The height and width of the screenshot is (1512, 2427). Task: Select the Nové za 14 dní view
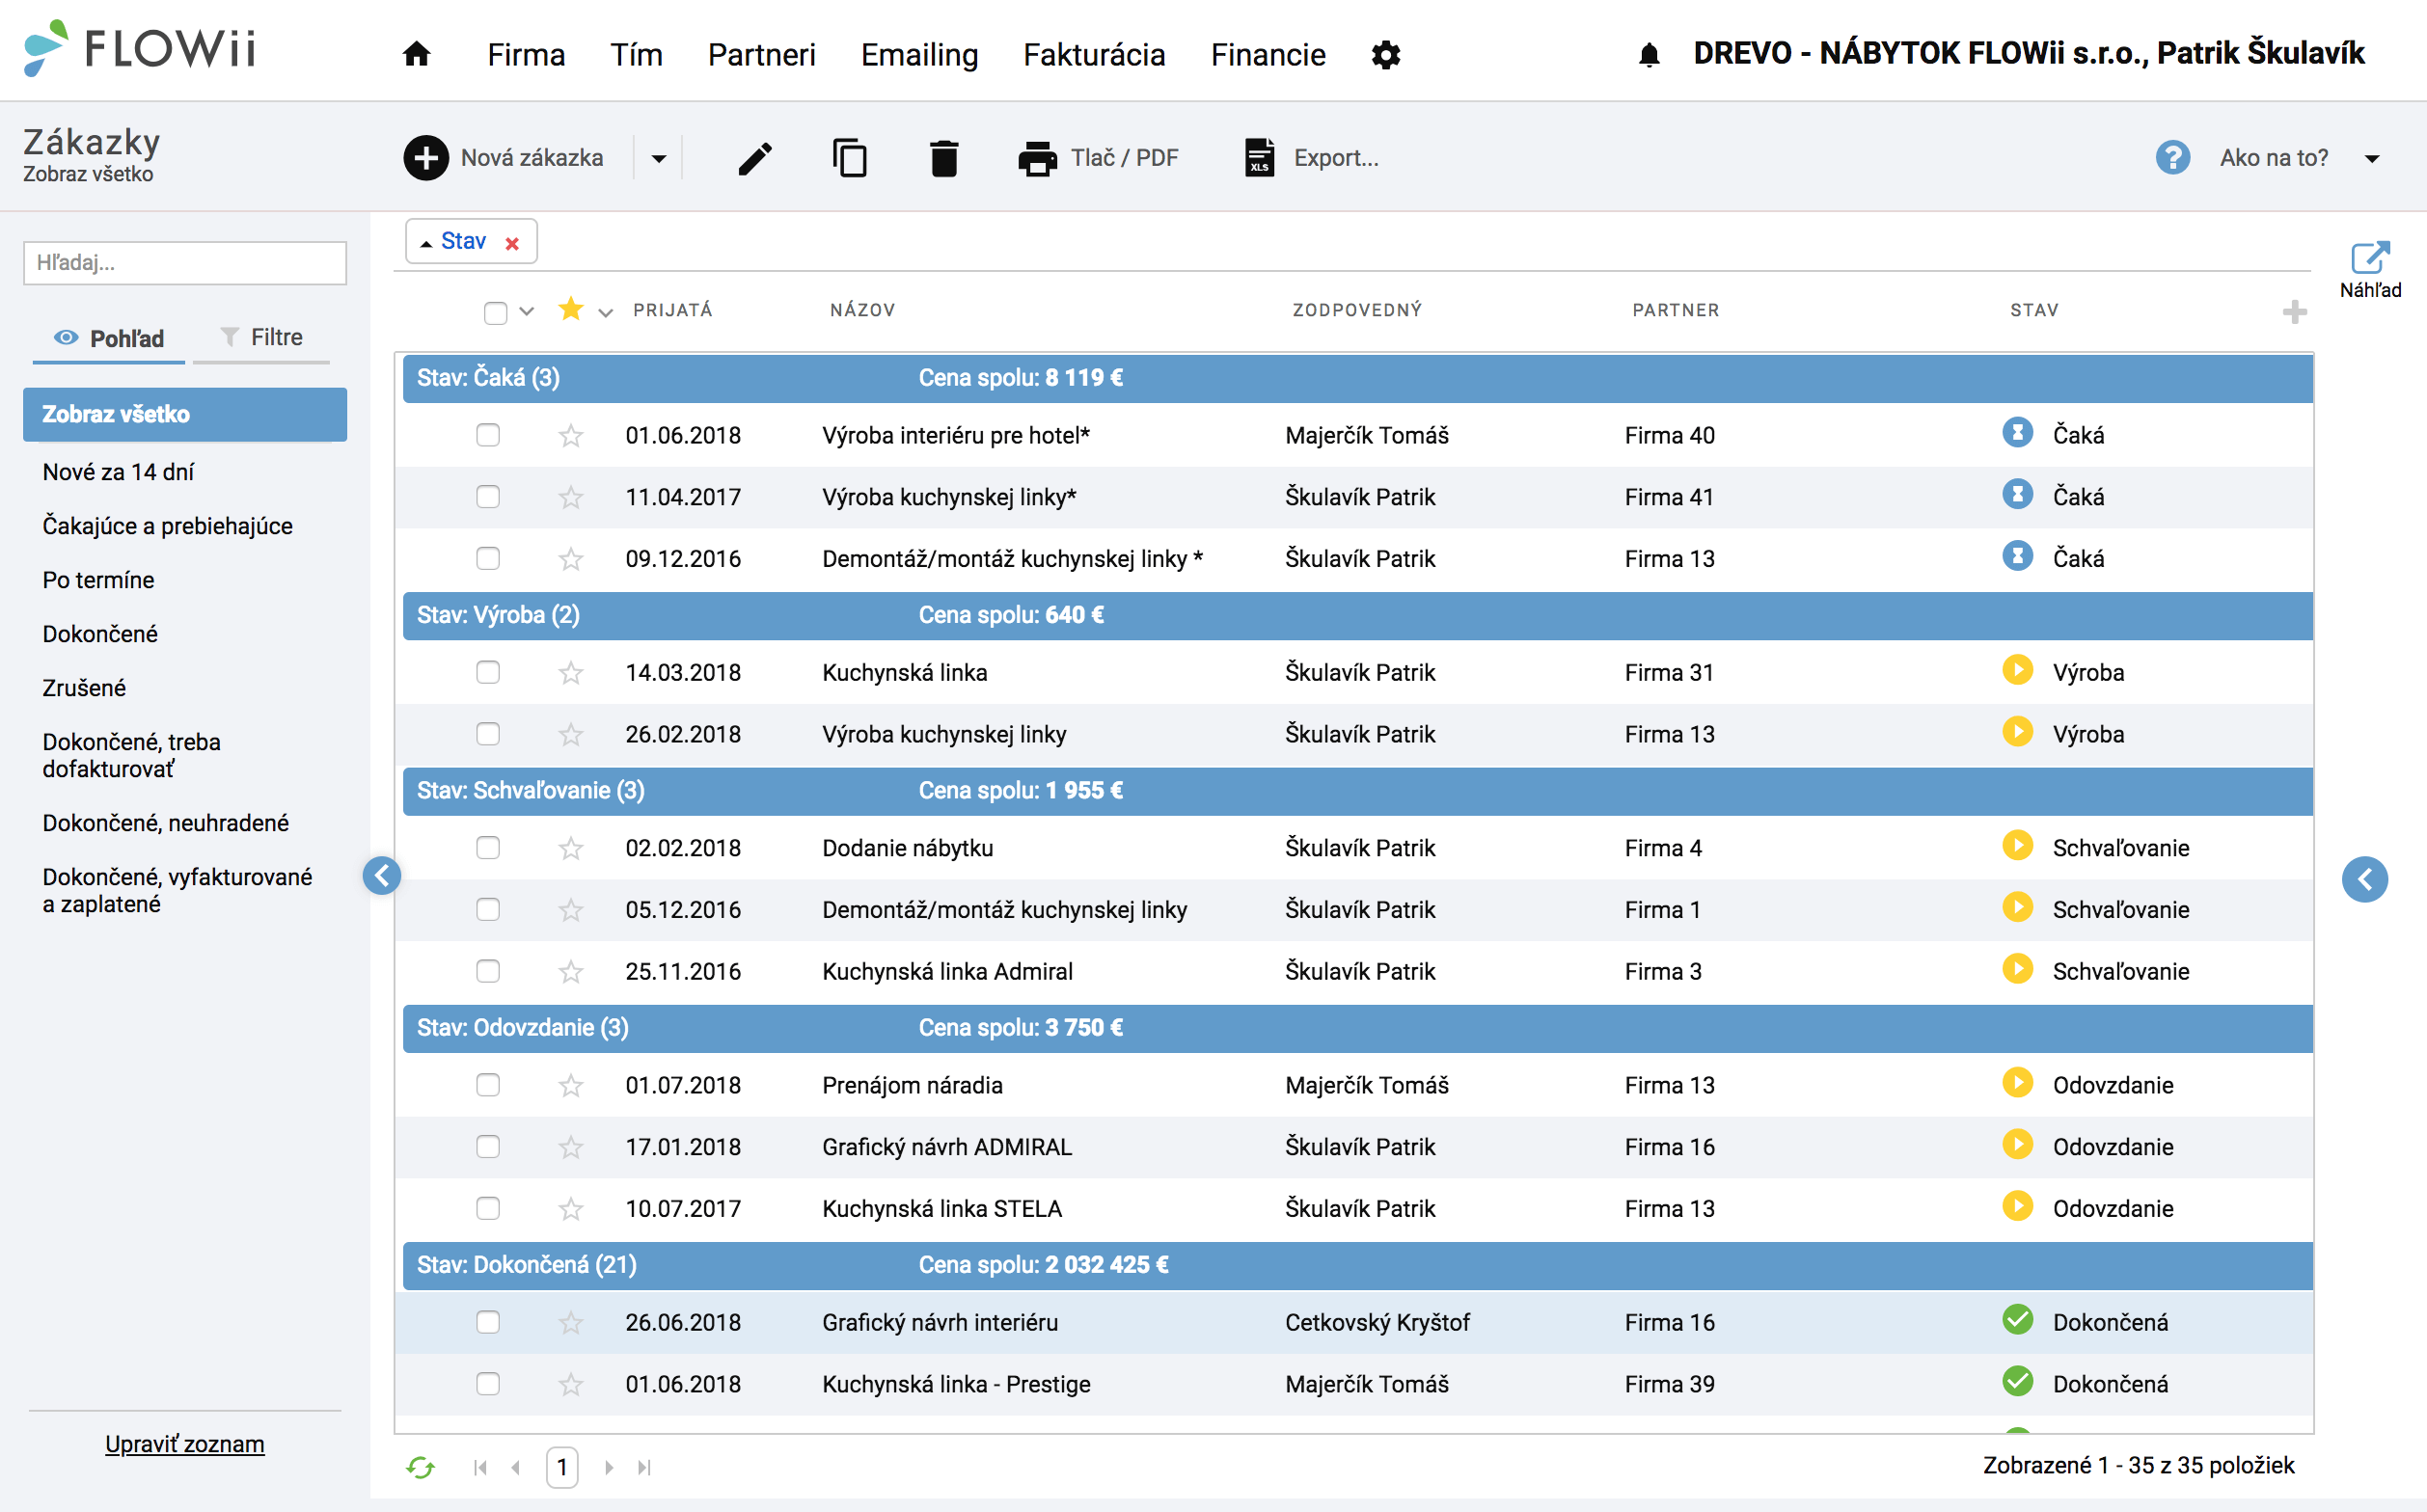pyautogui.click(x=118, y=472)
